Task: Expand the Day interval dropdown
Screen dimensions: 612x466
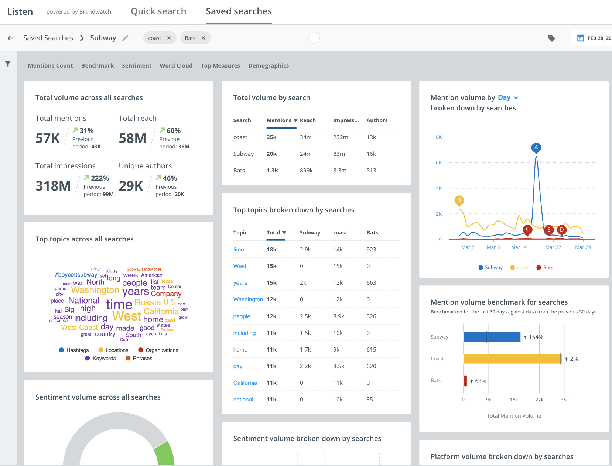Action: (508, 97)
